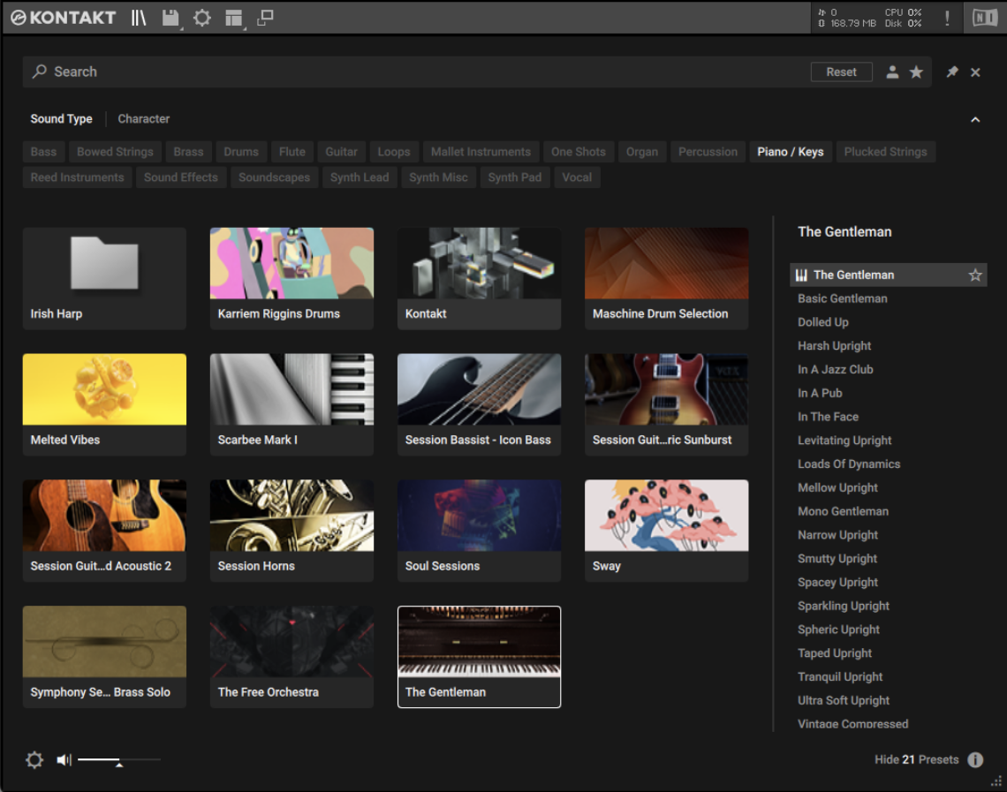The height and width of the screenshot is (792, 1007).
Task: Select the Mellow Upright preset
Action: pos(837,487)
